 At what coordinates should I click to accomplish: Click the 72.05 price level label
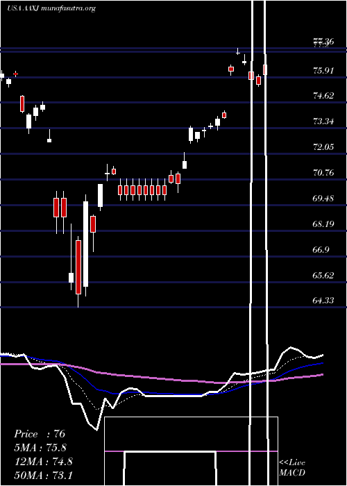[323, 146]
